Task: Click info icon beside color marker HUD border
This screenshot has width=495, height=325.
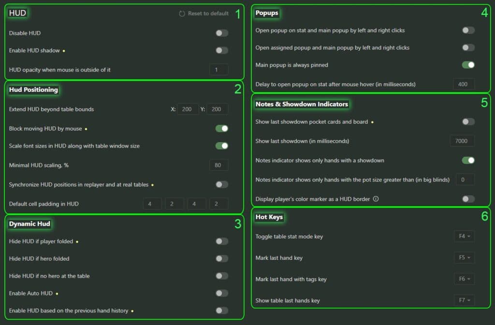Action: click(376, 199)
